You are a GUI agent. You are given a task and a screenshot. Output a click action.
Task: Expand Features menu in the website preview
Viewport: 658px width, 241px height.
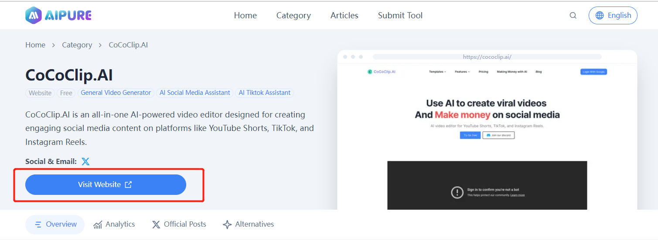(462, 72)
